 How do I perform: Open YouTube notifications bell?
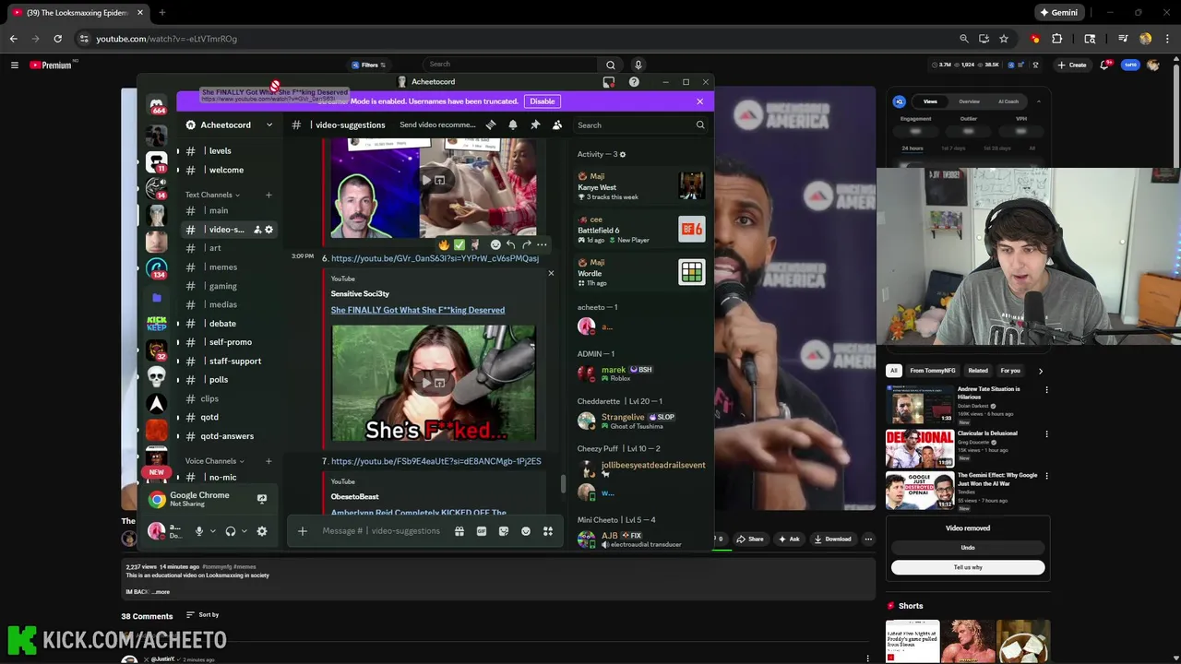click(x=1104, y=65)
